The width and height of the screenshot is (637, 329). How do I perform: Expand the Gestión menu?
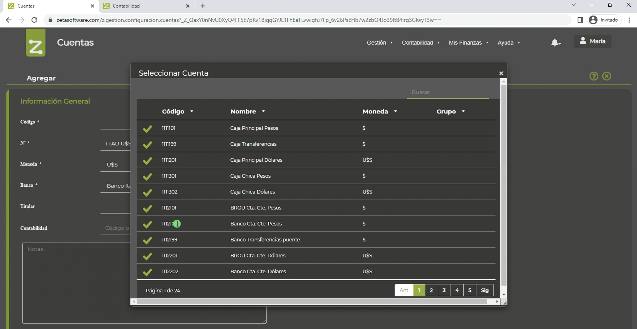(380, 43)
